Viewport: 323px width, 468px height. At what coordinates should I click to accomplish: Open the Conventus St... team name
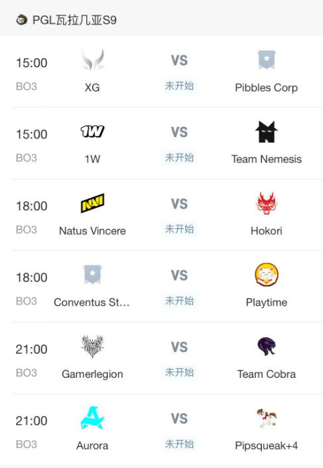[x=92, y=302]
